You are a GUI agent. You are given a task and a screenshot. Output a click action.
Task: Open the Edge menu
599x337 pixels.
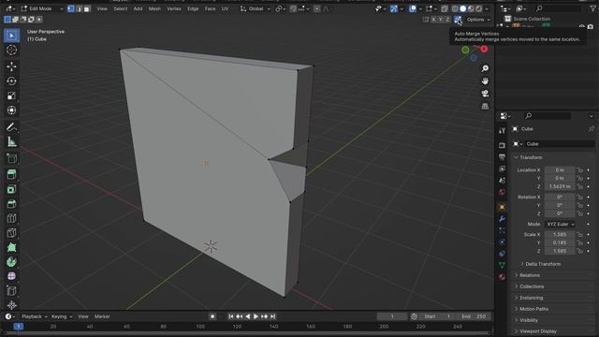[x=193, y=8]
